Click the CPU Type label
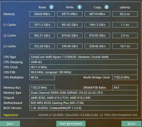The height and width of the screenshot is (127, 142). (x=10, y=57)
